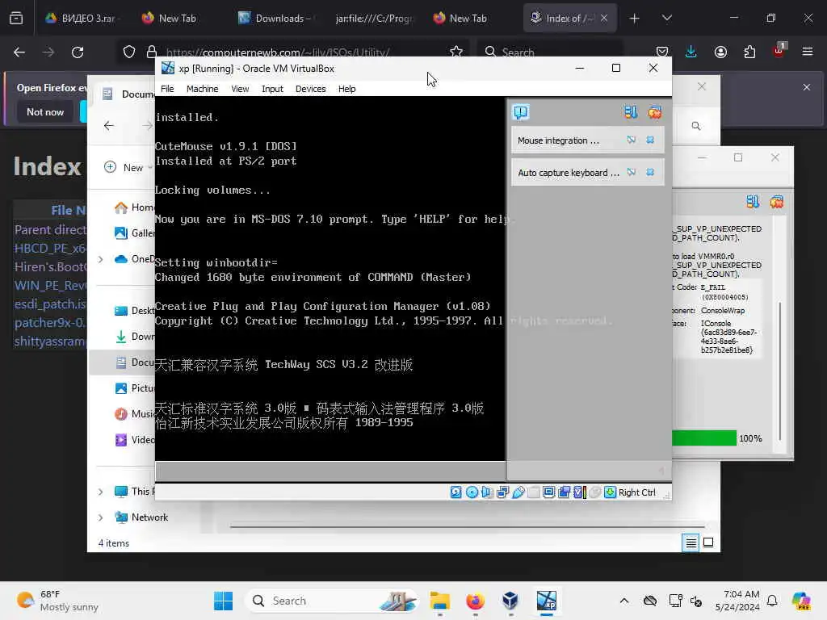This screenshot has height=620, width=827.
Task: Click the back arrow in File Explorer
Action: [109, 125]
